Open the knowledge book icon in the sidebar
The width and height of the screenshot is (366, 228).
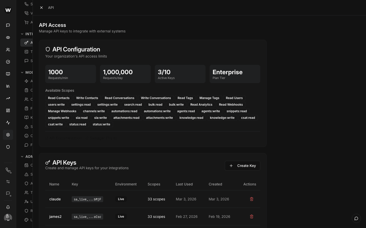click(8, 74)
